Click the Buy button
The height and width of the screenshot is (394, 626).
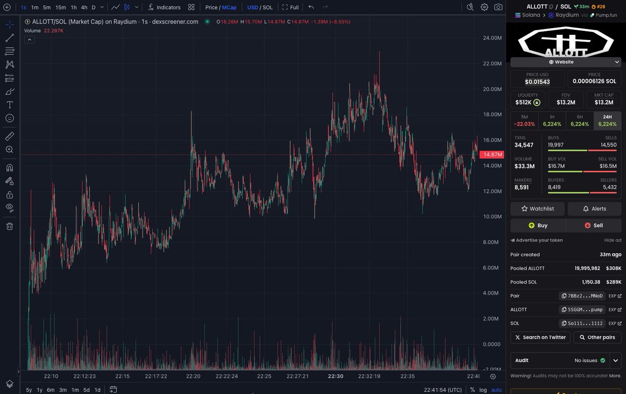click(538, 226)
